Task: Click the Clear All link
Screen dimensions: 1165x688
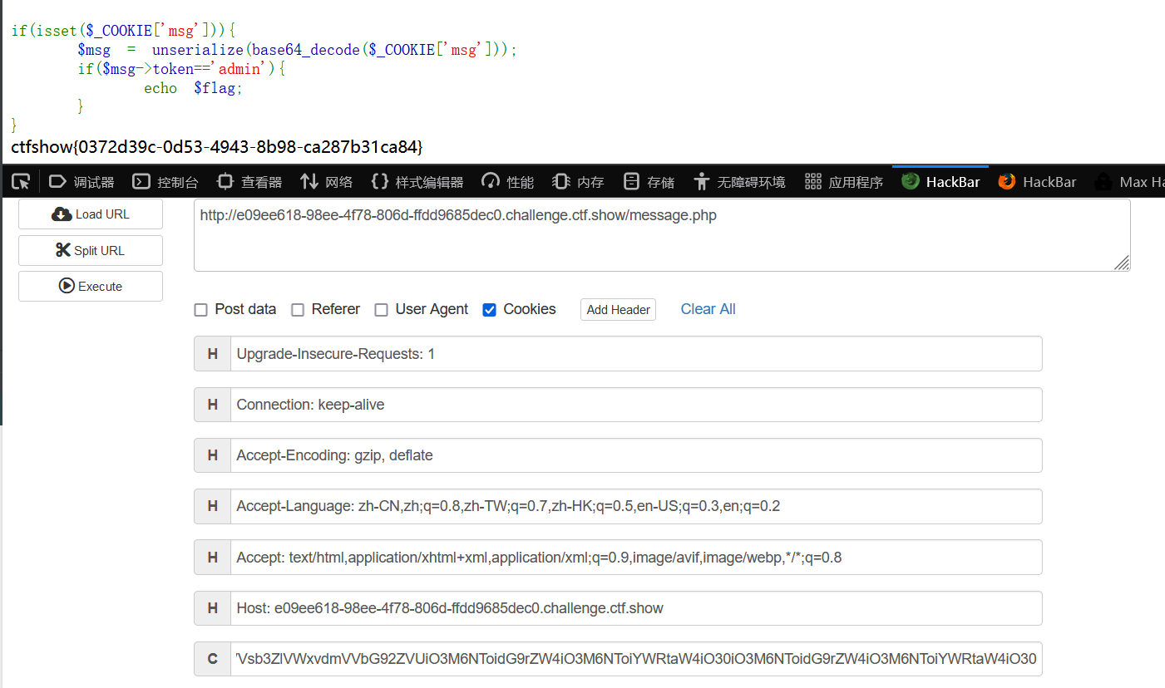Action: (x=708, y=309)
